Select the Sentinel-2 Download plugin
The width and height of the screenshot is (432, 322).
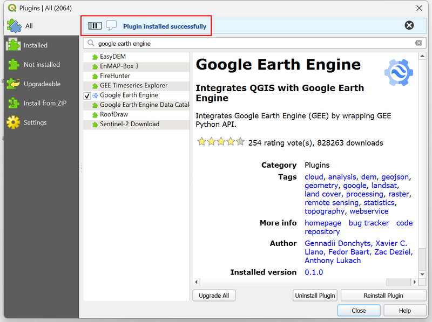pyautogui.click(x=137, y=124)
